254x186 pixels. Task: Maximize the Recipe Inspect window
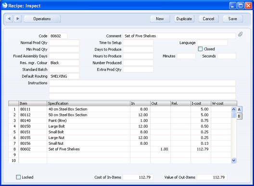tap(241, 6)
